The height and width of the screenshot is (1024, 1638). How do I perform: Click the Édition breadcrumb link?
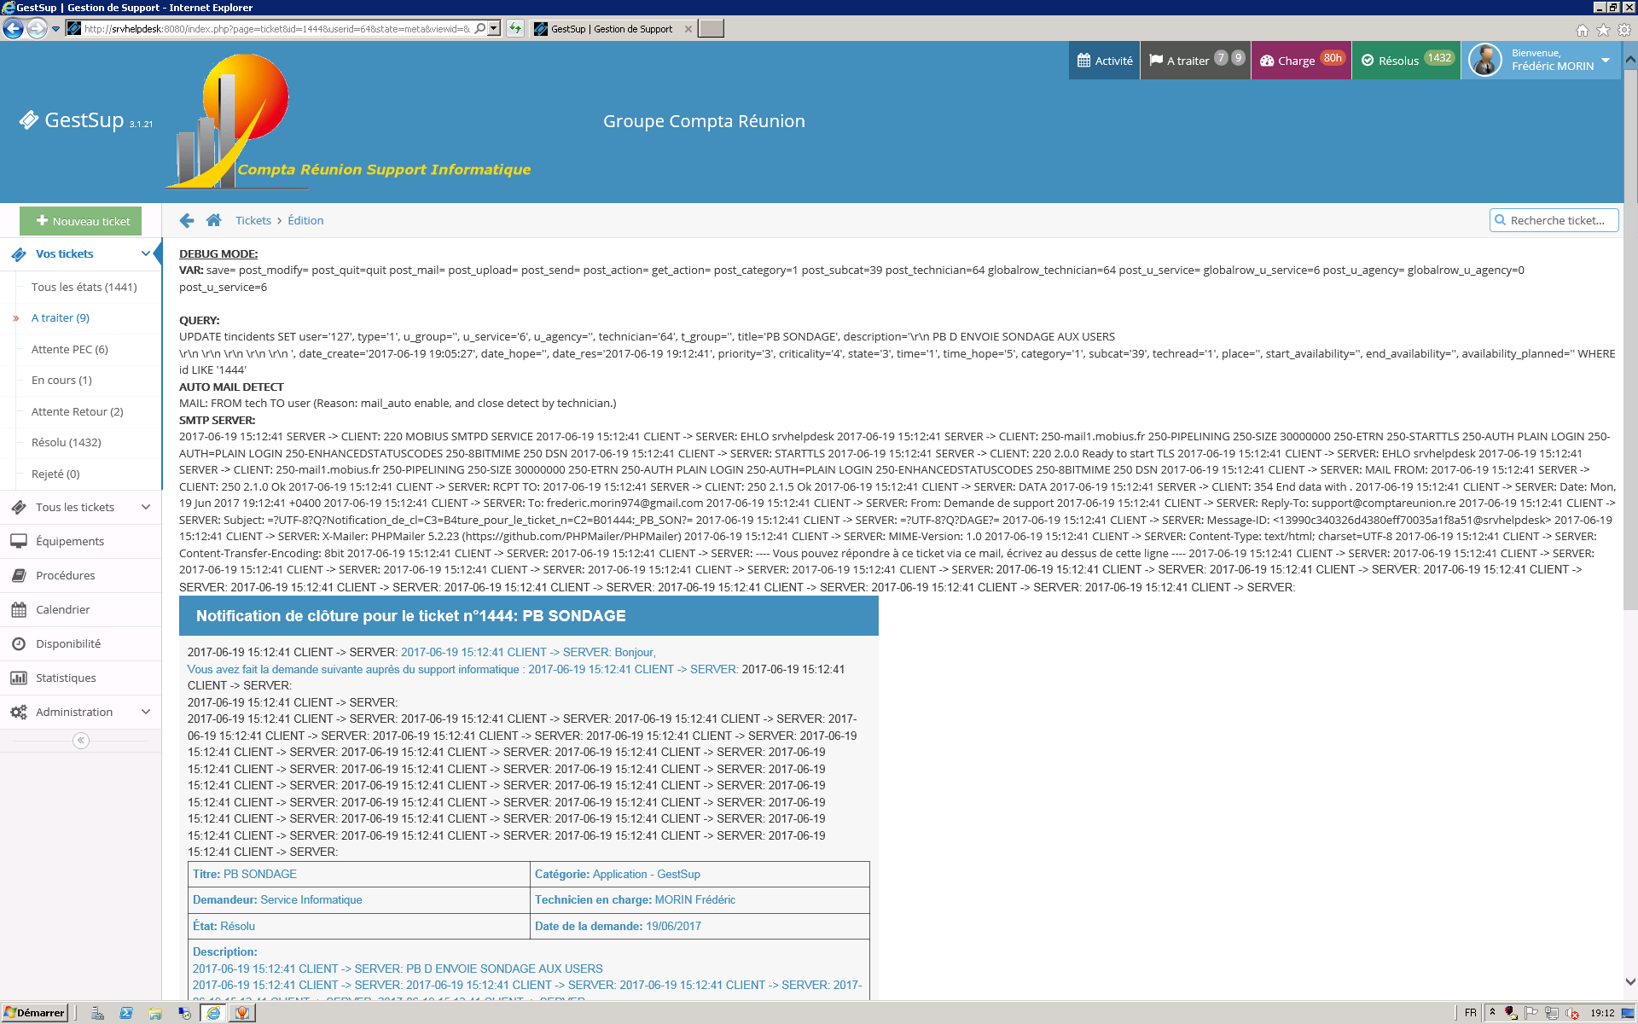pos(305,220)
